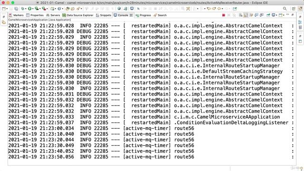The height and width of the screenshot is (171, 304).
Task: Open the Back navigation history dropdown
Action: tap(222, 9)
